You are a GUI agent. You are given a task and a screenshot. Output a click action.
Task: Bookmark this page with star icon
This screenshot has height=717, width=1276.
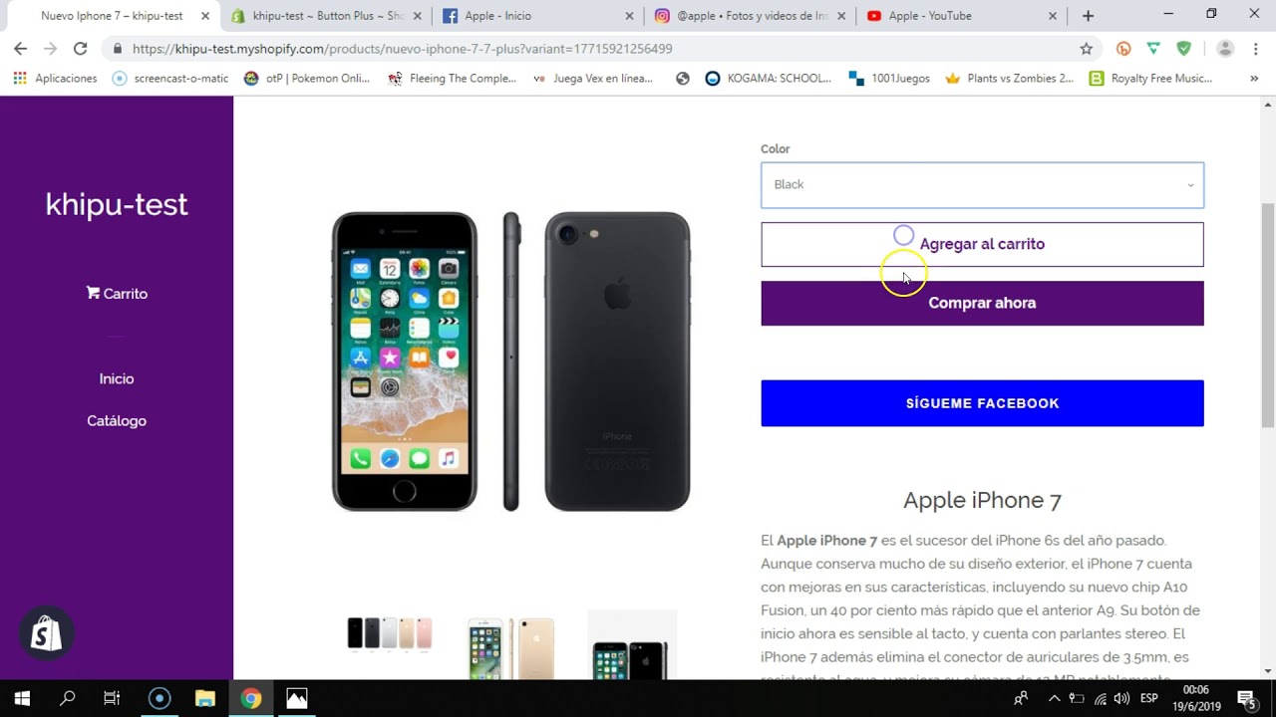[1086, 49]
